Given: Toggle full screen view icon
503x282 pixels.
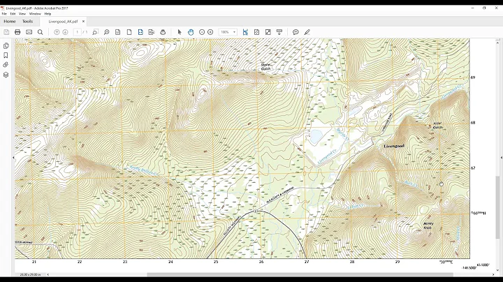Looking at the screenshot, I should (x=268, y=32).
